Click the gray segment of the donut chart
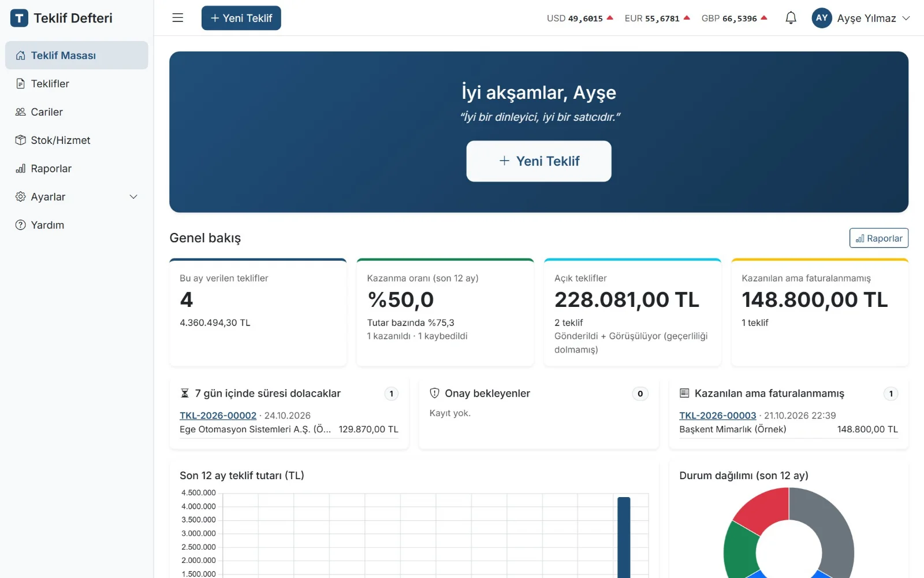924x578 pixels. [830, 529]
